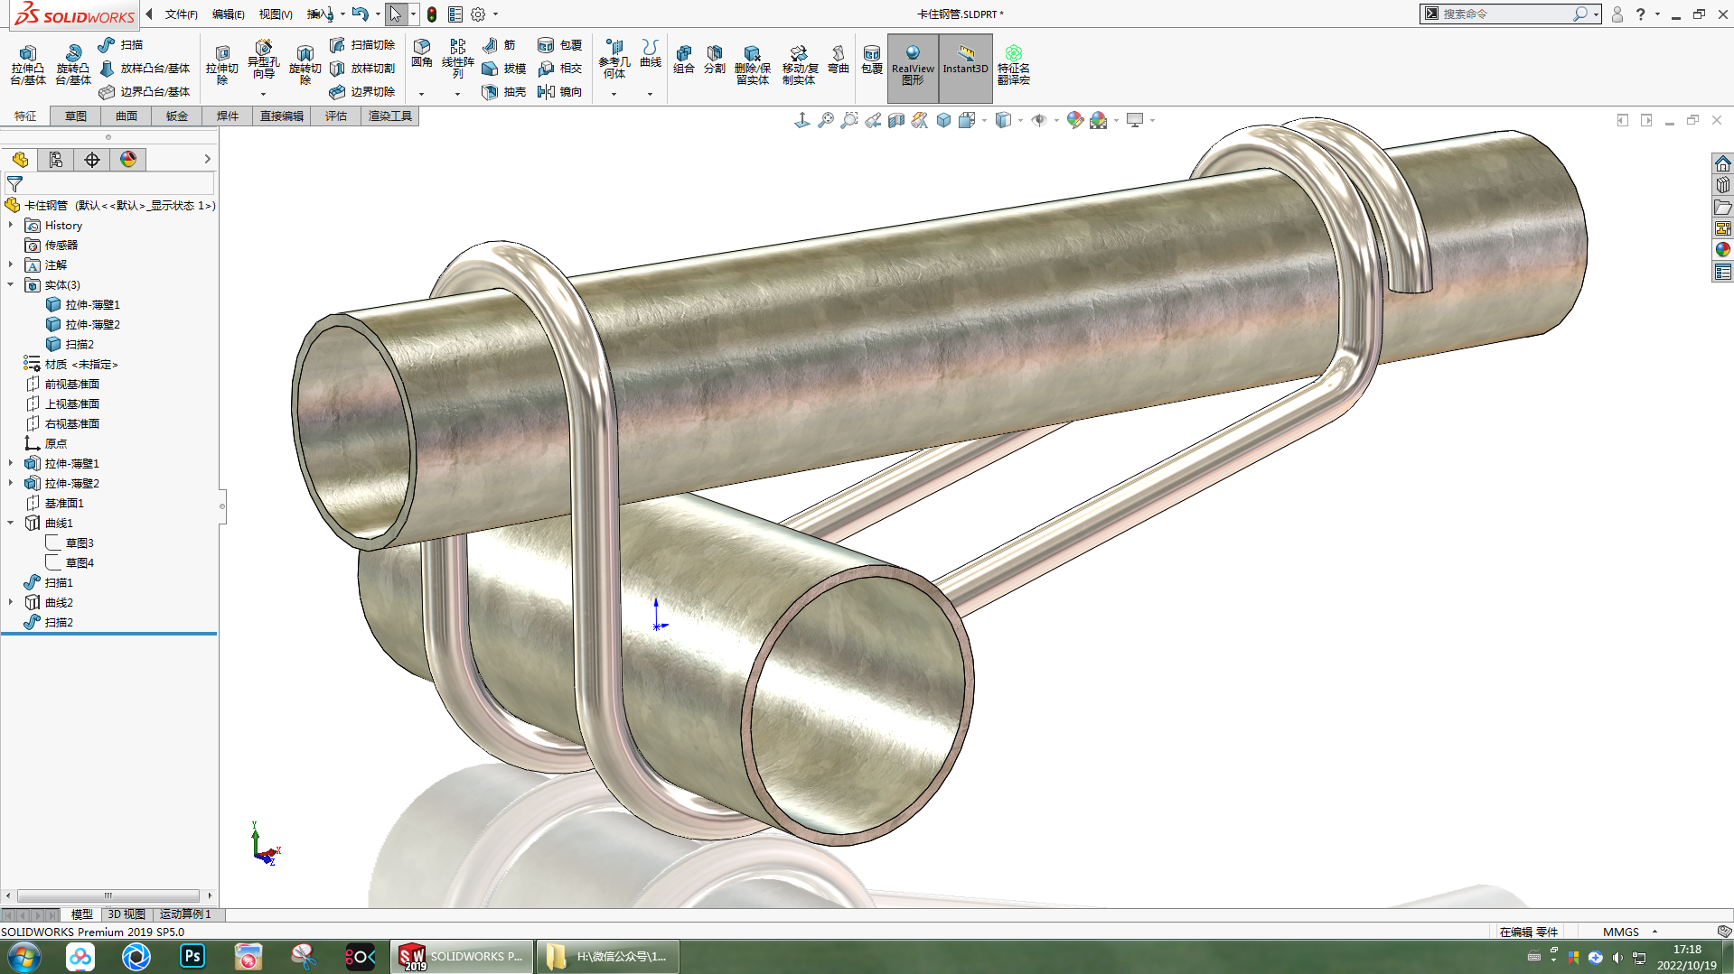Open the Design Library task pane tab
This screenshot has width=1734, height=974.
pyautogui.click(x=1723, y=185)
